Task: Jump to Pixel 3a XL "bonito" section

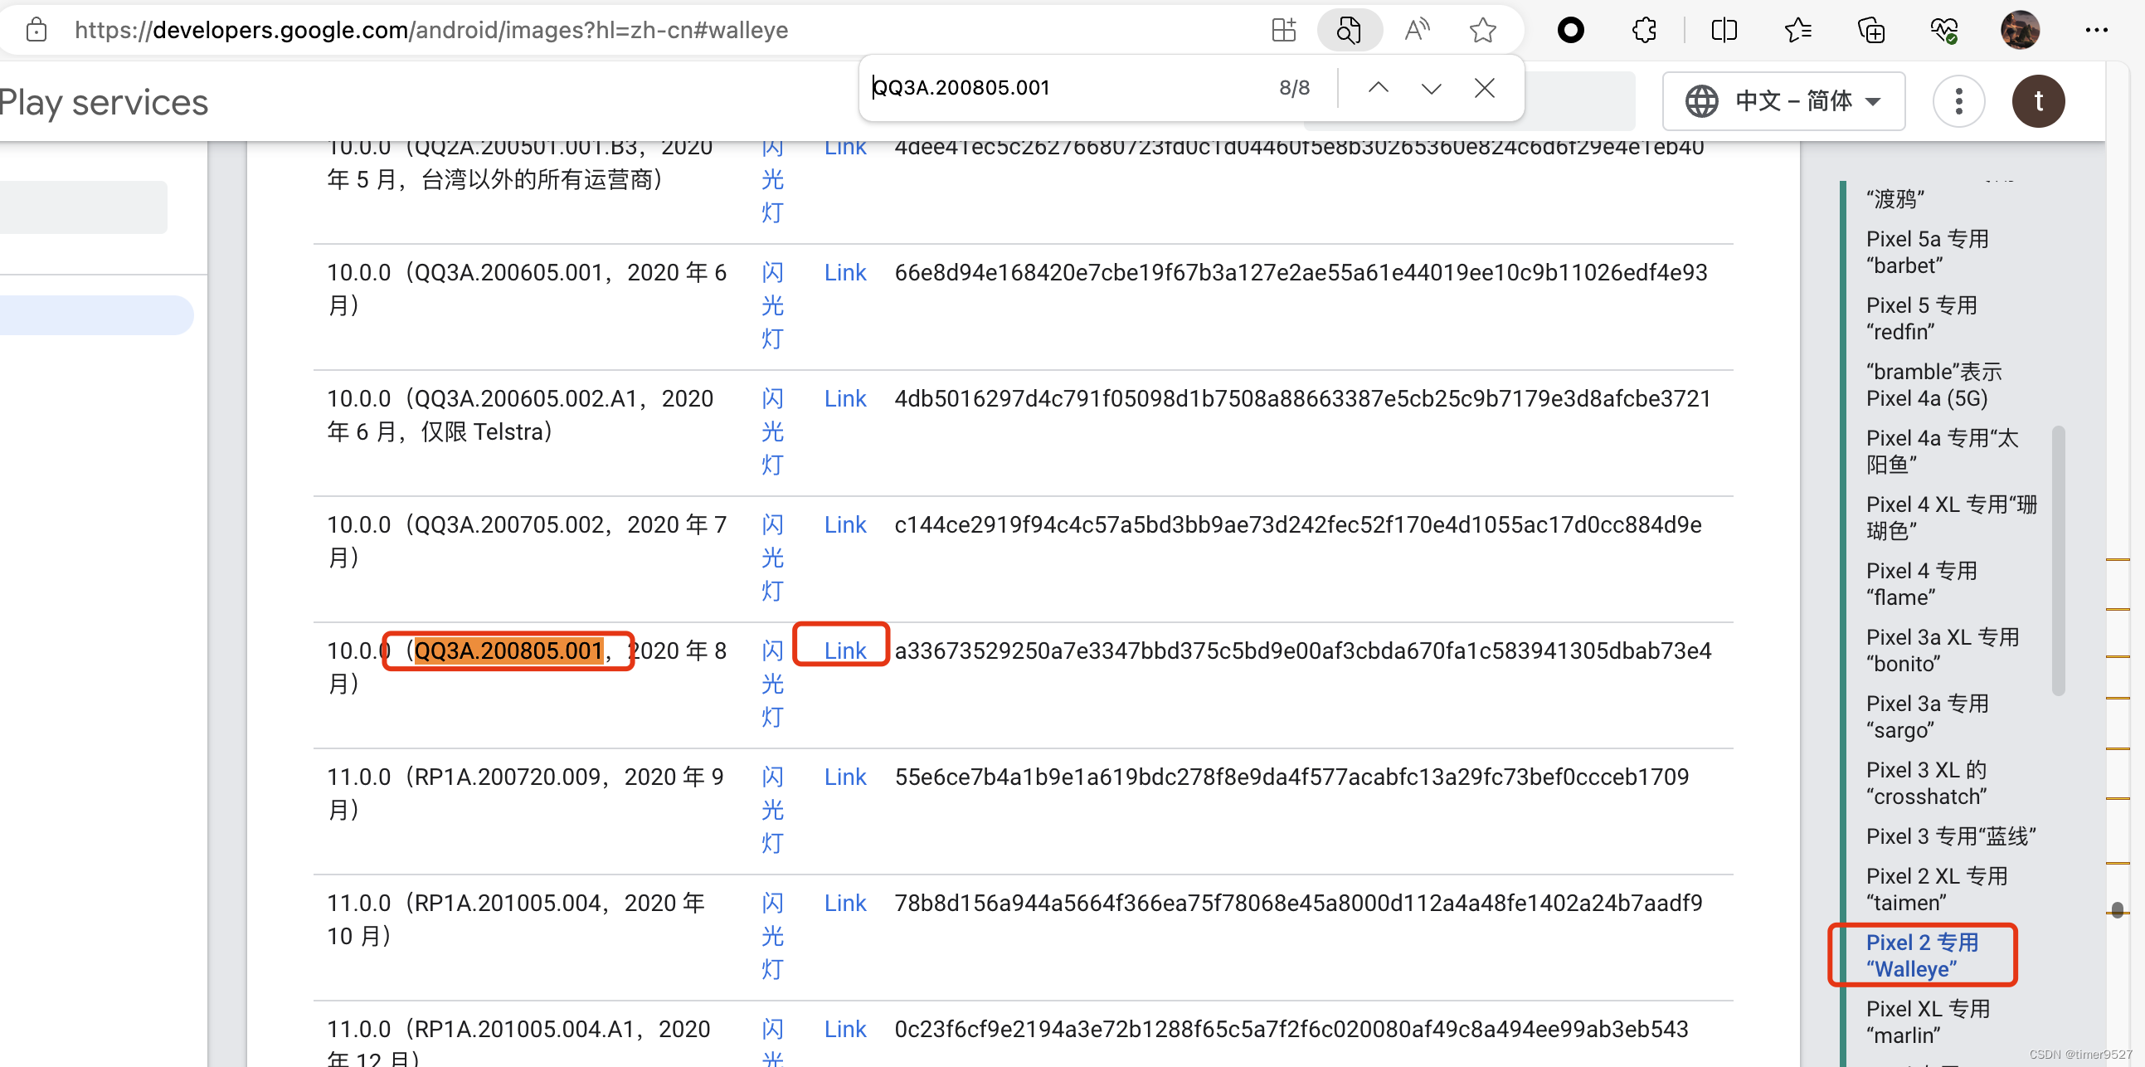Action: [1942, 650]
